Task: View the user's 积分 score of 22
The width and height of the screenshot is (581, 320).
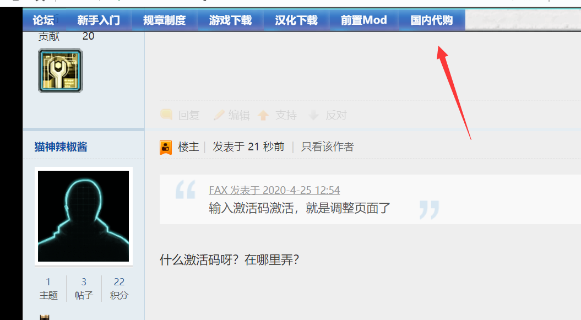Action: coord(119,288)
